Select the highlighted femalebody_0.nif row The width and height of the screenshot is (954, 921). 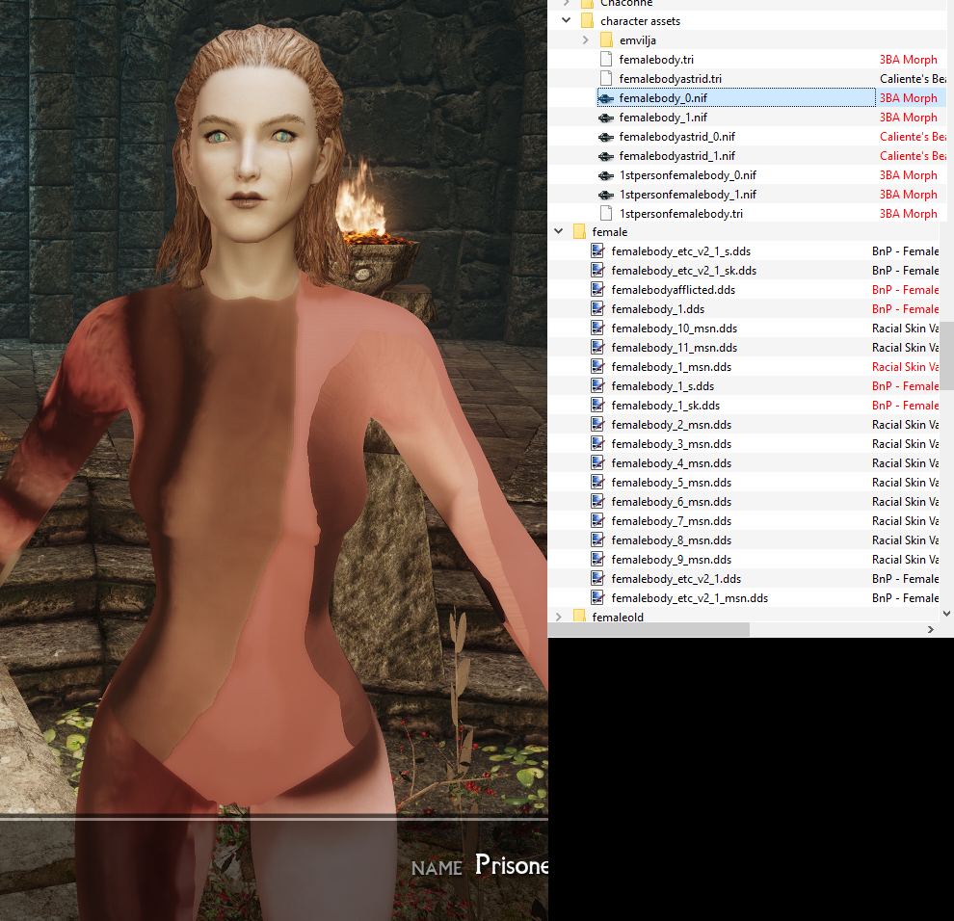(x=735, y=98)
